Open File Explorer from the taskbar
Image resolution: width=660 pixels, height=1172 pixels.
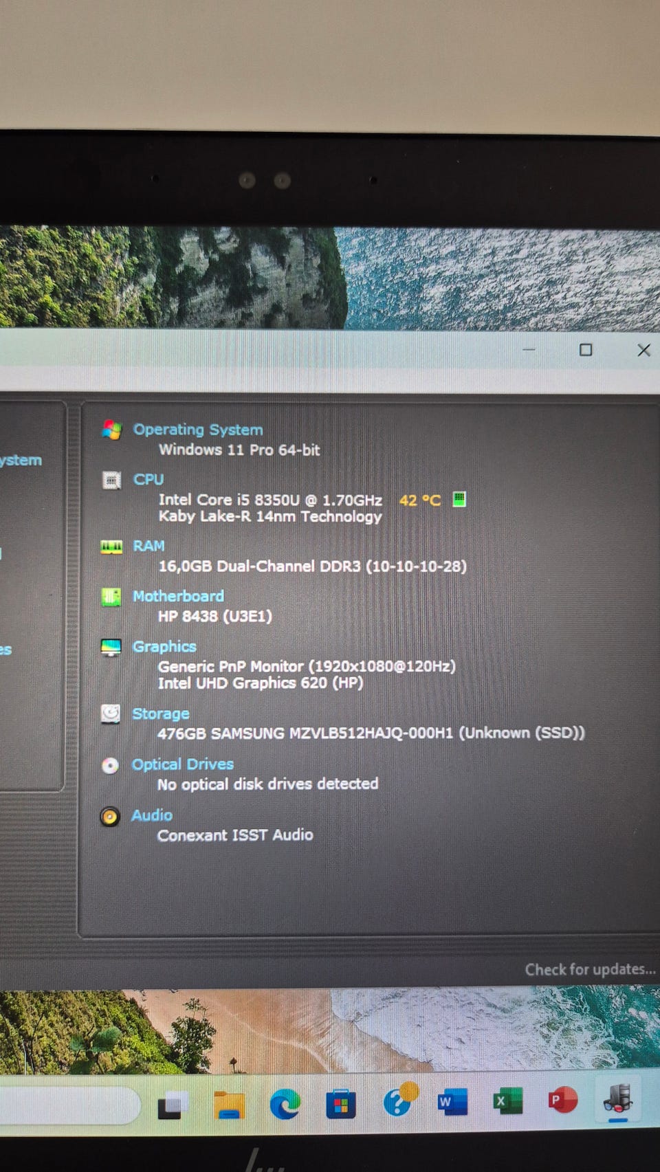coord(229,1105)
